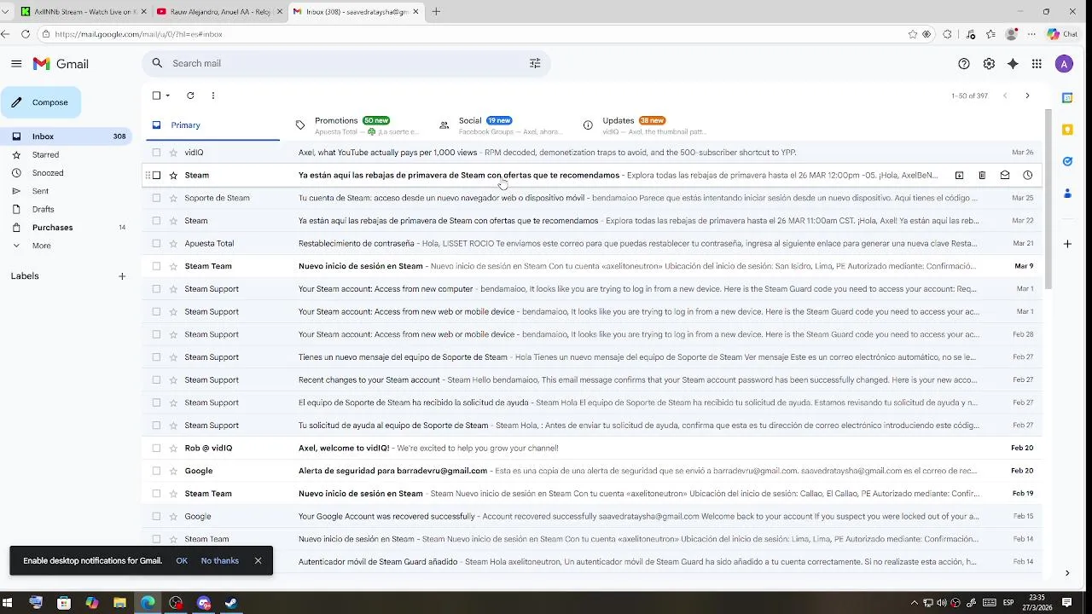Open the Gmail main menu hamburger
This screenshot has height=614, width=1092.
(16, 63)
